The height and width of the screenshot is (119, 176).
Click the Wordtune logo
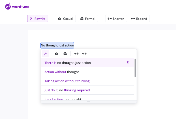tap(17, 6)
